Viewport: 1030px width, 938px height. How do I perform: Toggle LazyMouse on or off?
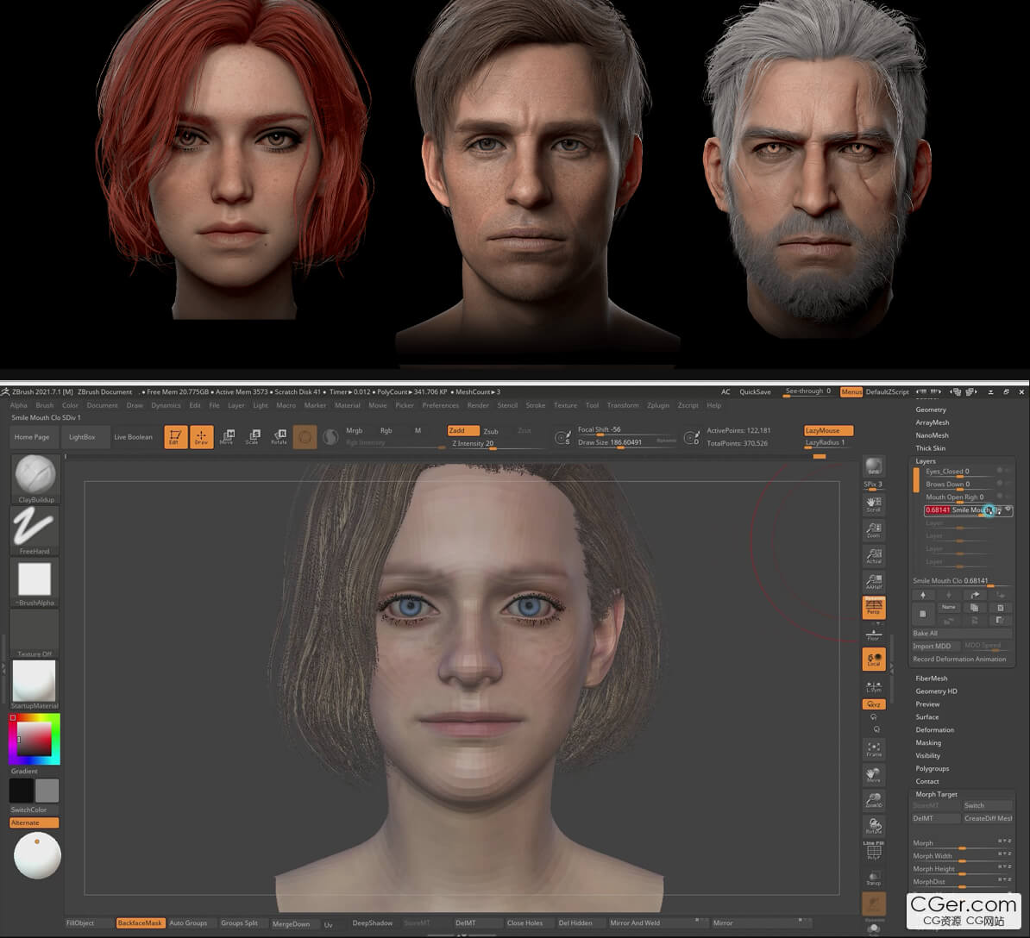tap(828, 430)
